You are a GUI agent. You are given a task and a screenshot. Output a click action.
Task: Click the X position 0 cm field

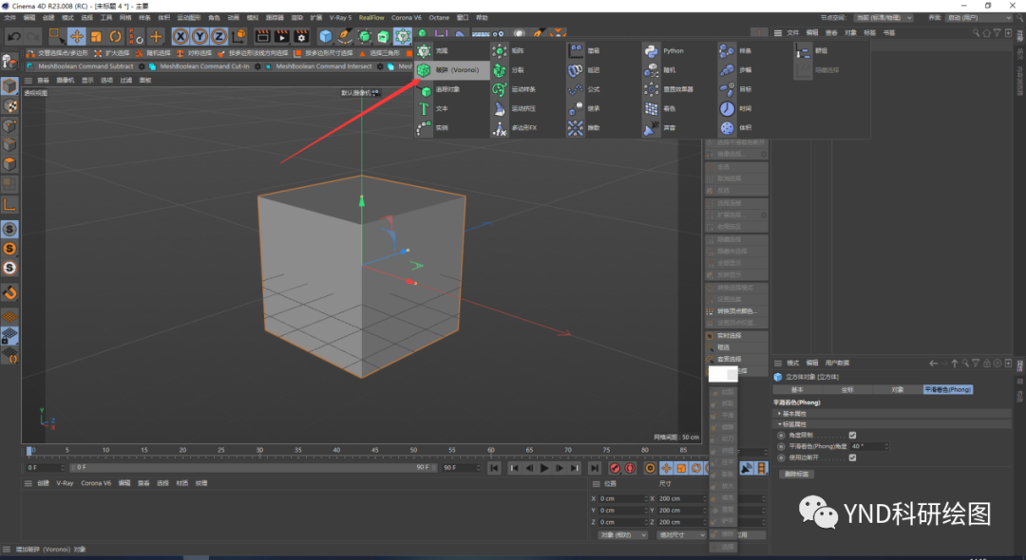(623, 498)
